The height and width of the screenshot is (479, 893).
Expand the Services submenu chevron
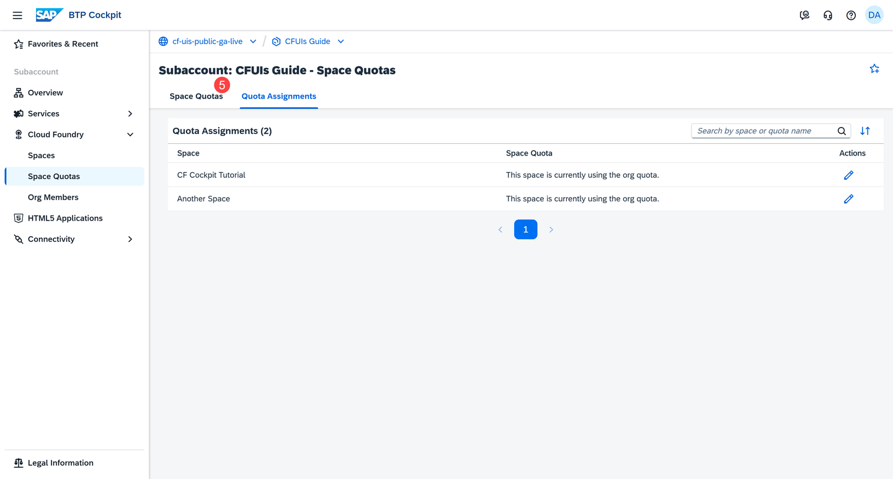pos(130,114)
